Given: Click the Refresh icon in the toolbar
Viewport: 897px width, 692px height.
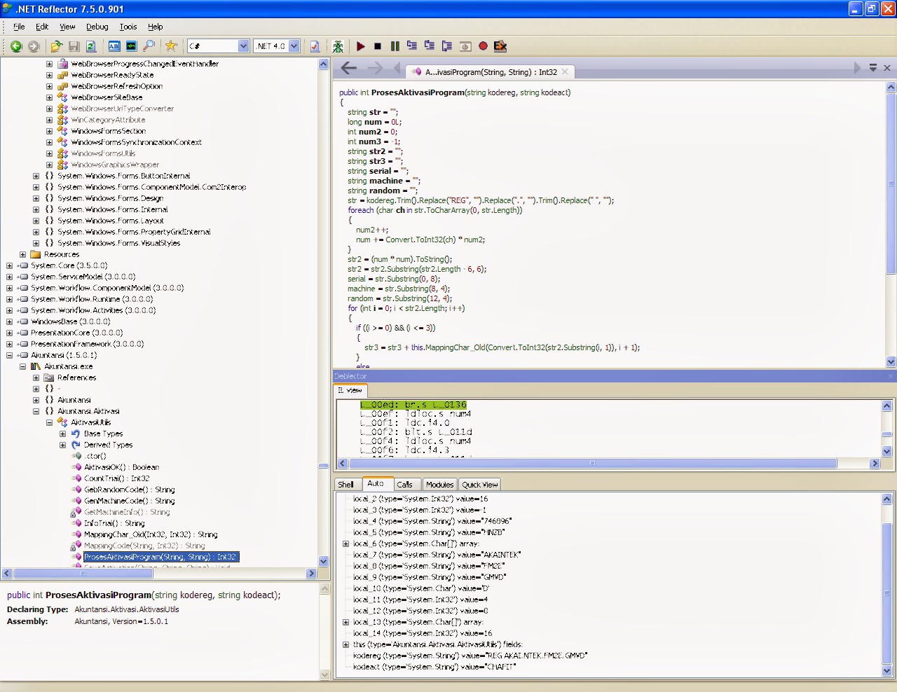Looking at the screenshot, I should pyautogui.click(x=91, y=46).
